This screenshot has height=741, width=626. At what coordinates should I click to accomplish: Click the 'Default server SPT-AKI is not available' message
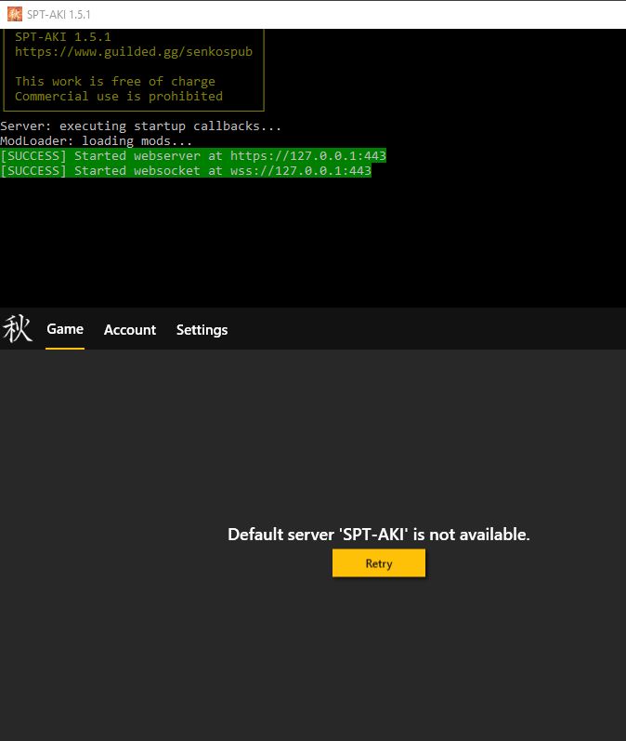coord(379,535)
